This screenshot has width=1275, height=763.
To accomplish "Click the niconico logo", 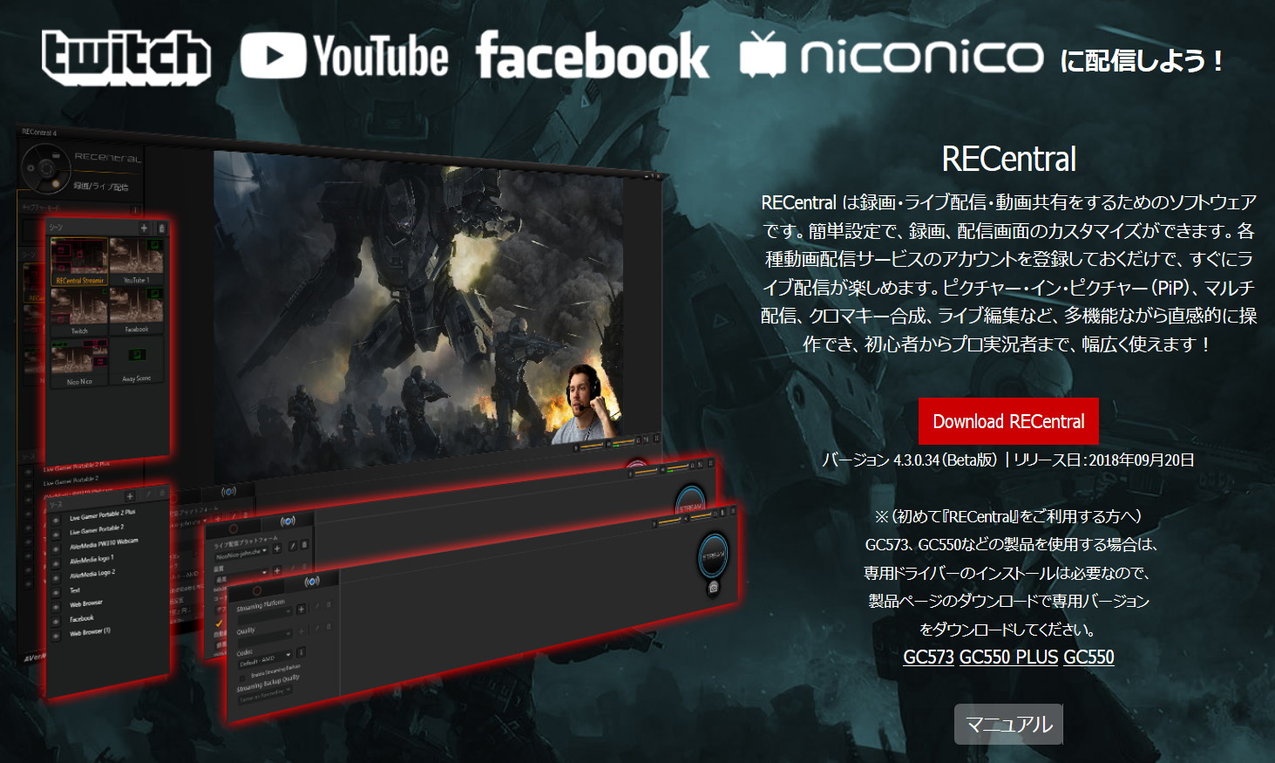I will [x=891, y=55].
